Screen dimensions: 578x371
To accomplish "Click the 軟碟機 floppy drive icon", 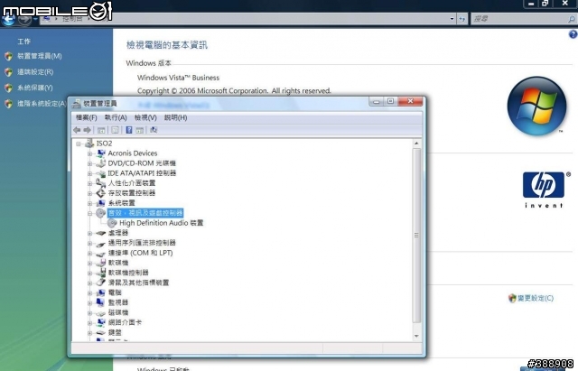I will 101,263.
